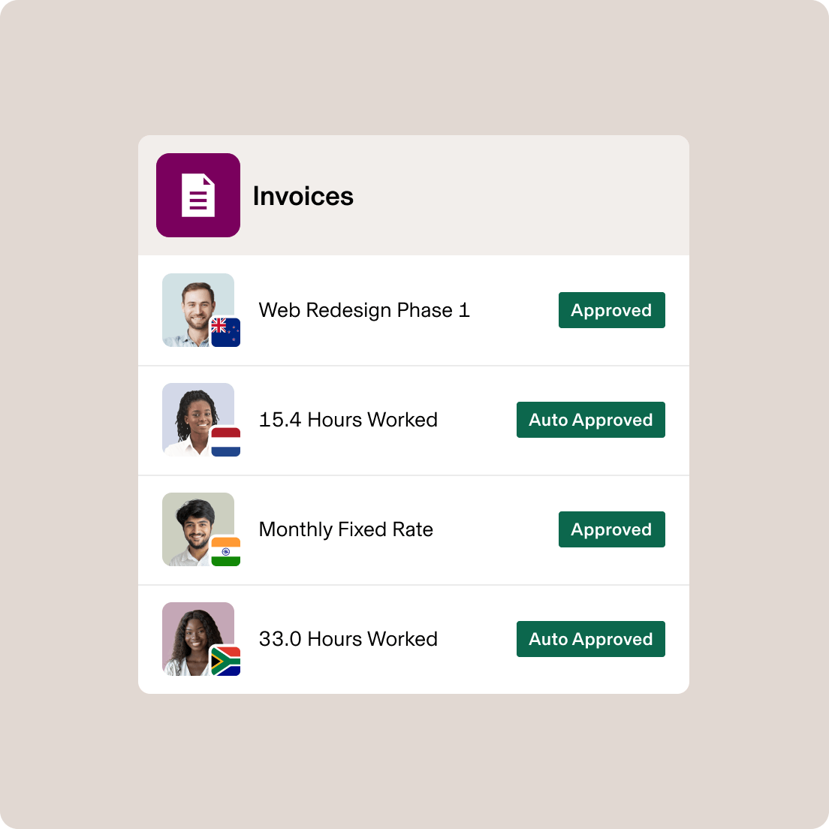Open the 15.4 Hours Worked invoice entry
Viewport: 829px width, 829px height.
(x=348, y=420)
